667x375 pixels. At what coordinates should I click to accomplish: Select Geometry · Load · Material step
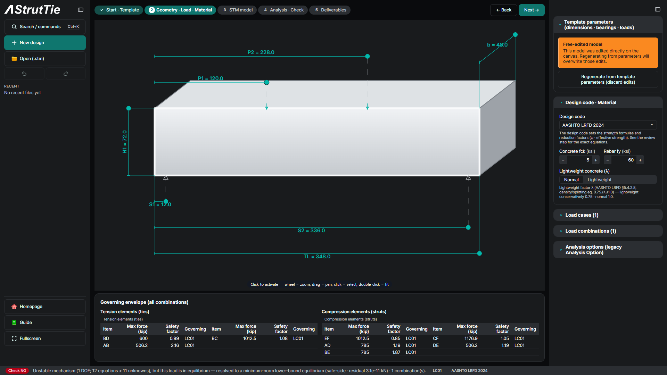(180, 10)
